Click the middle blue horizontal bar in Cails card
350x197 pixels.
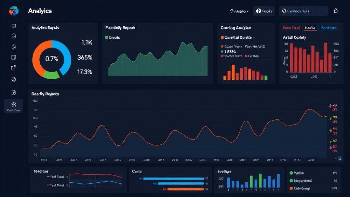click(181, 183)
